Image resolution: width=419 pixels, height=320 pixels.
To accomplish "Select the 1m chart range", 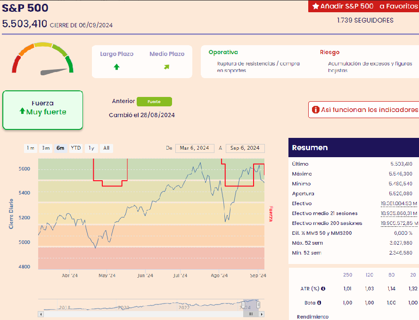I will 31,148.
